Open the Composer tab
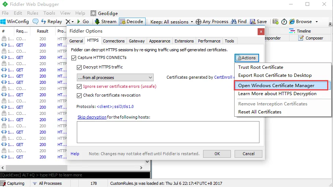 [x=311, y=38]
